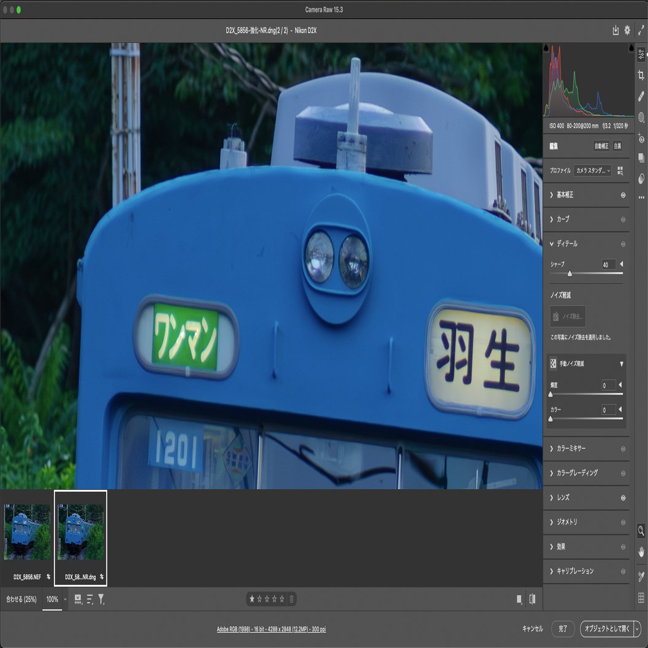Image resolution: width=648 pixels, height=648 pixels.
Task: Select the Healing bandage tool
Action: tap(641, 96)
